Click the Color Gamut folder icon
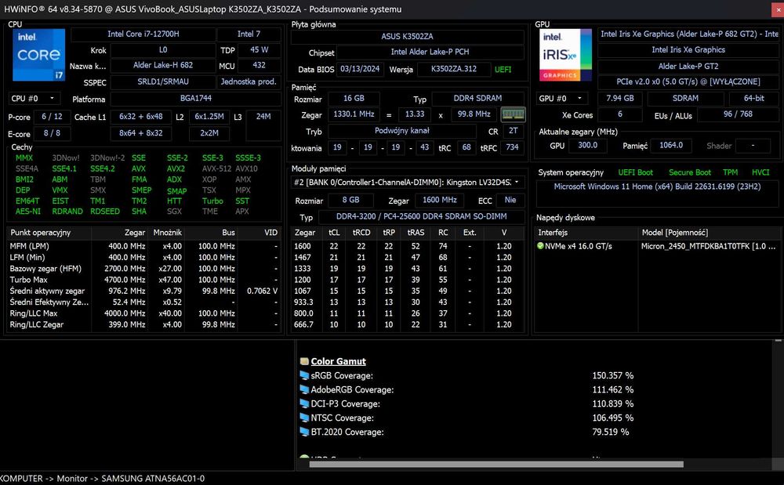The height and width of the screenshot is (485, 784). (x=304, y=362)
